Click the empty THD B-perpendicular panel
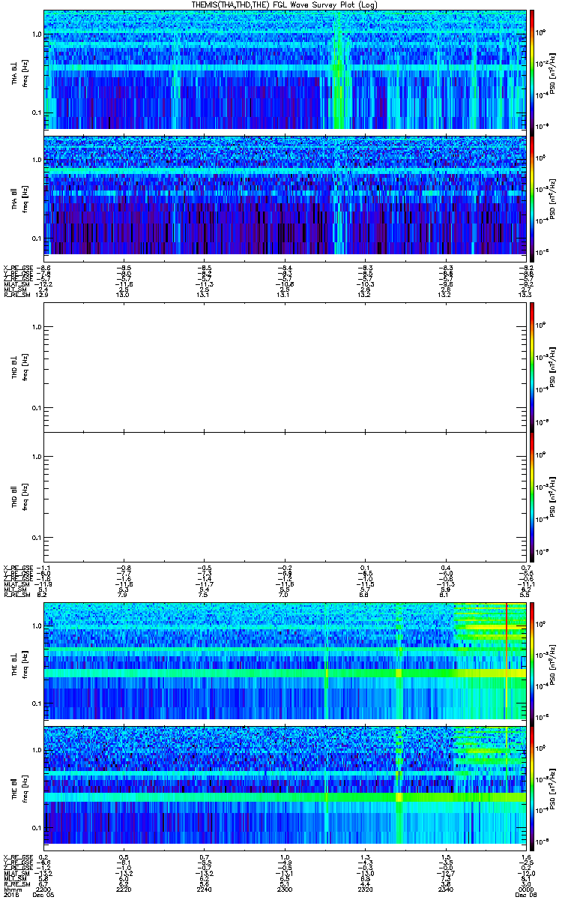The image size is (562, 900). (x=285, y=367)
